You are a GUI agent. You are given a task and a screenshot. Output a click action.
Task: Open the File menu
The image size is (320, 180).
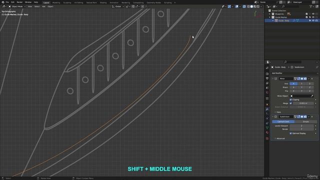pos(7,2)
